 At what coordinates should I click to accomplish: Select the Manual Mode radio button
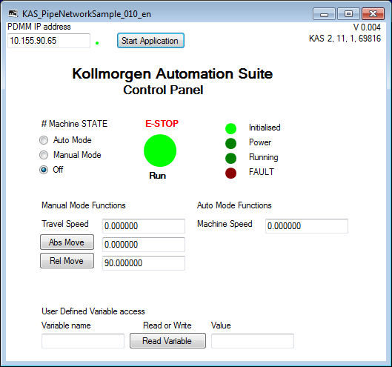[44, 155]
